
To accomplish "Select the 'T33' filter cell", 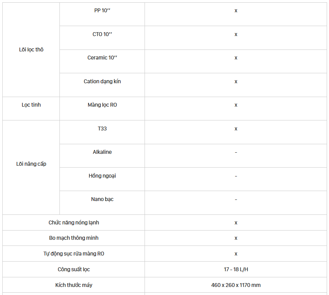I will click(x=102, y=132).
